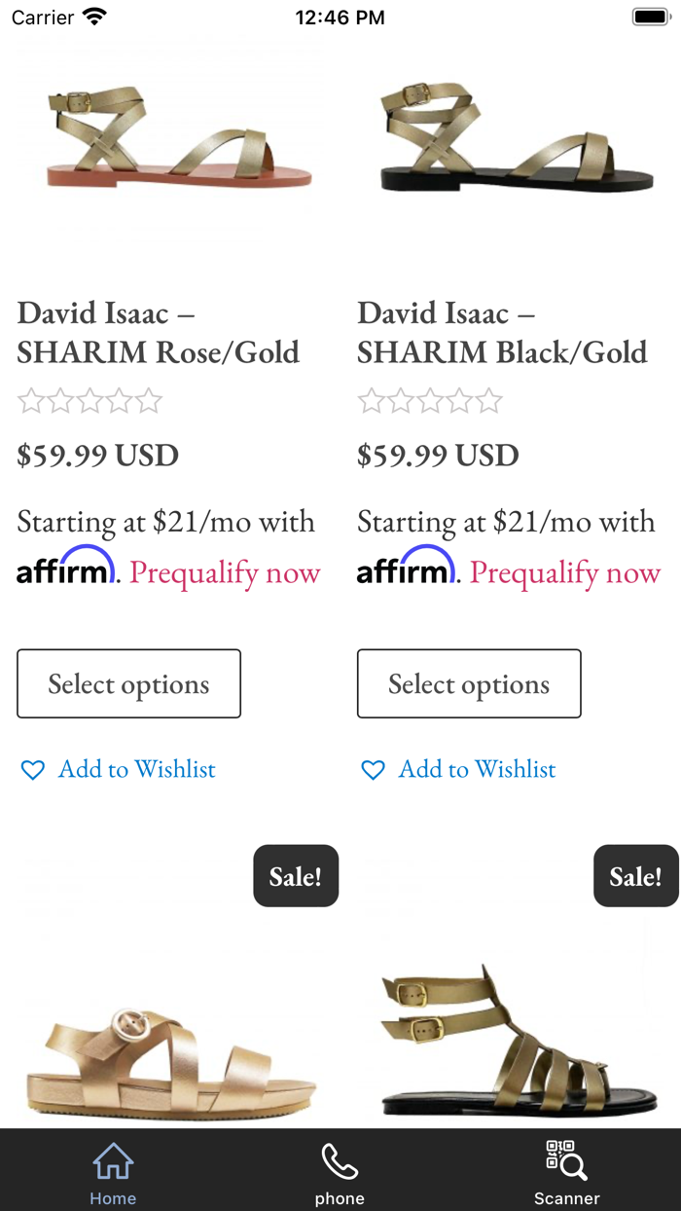Open Select options for SHARIM Rose/Gold
The width and height of the screenshot is (681, 1211).
128,682
